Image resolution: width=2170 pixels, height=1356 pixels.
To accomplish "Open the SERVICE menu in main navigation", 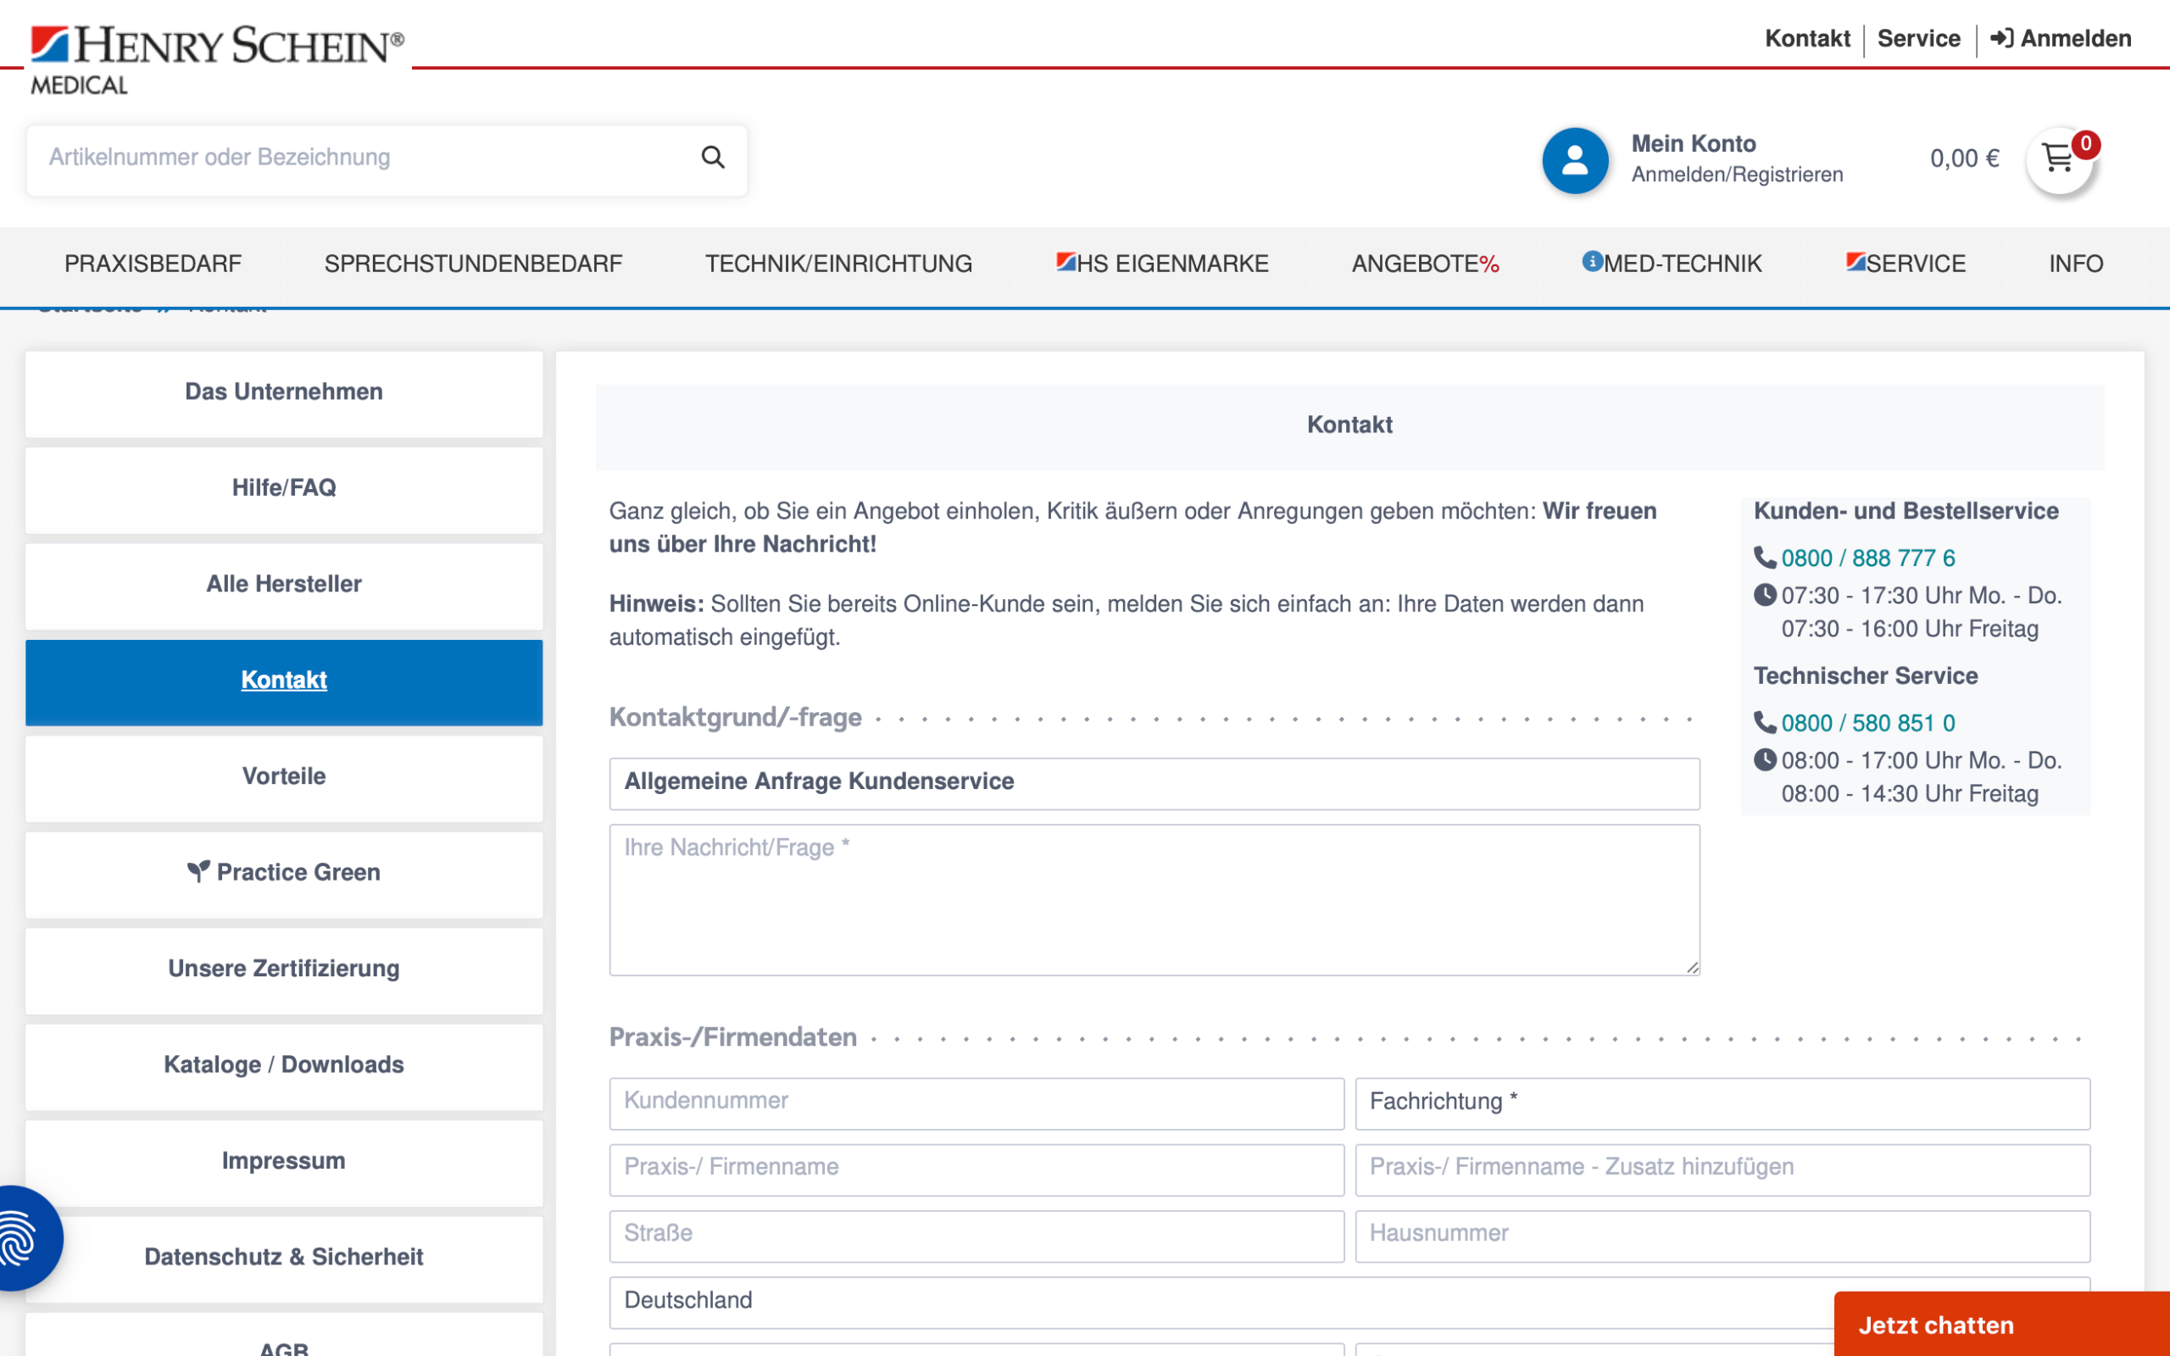I will pyautogui.click(x=1906, y=264).
